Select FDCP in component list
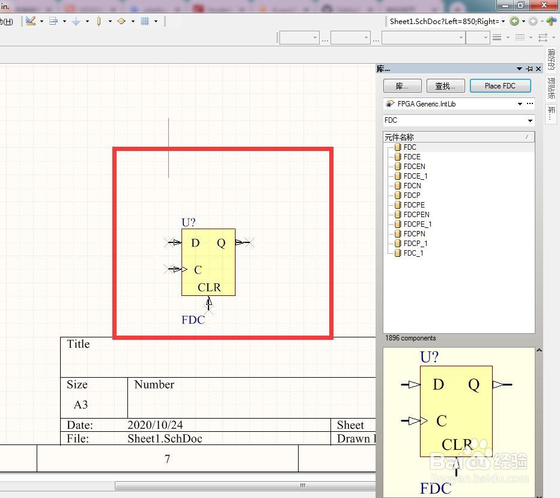Viewport: 560px width, 498px height. tap(412, 195)
